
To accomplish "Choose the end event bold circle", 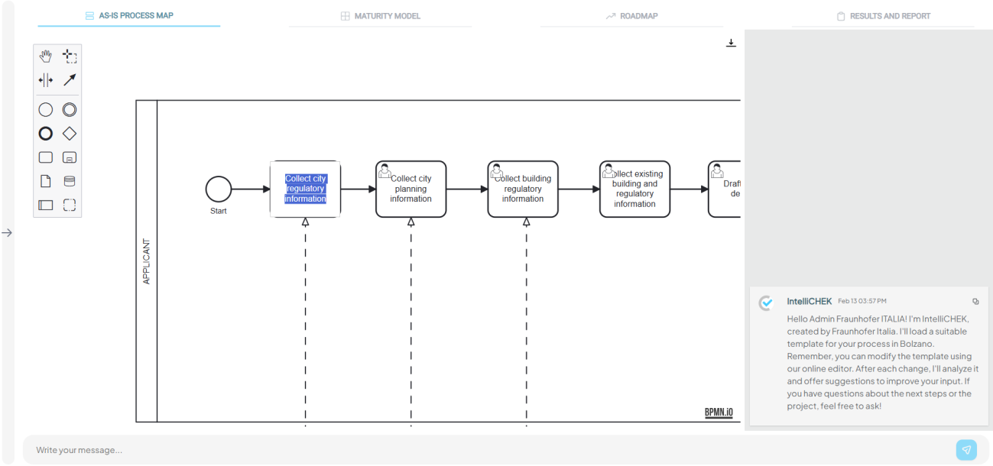I will 46,134.
